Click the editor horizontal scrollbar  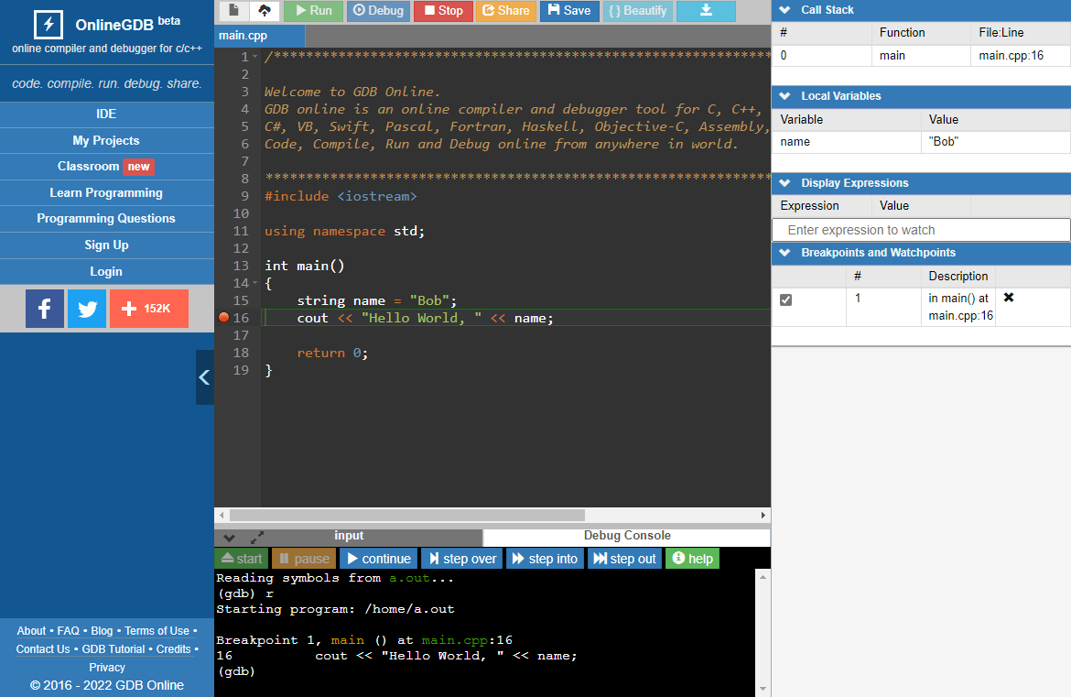pyautogui.click(x=407, y=516)
